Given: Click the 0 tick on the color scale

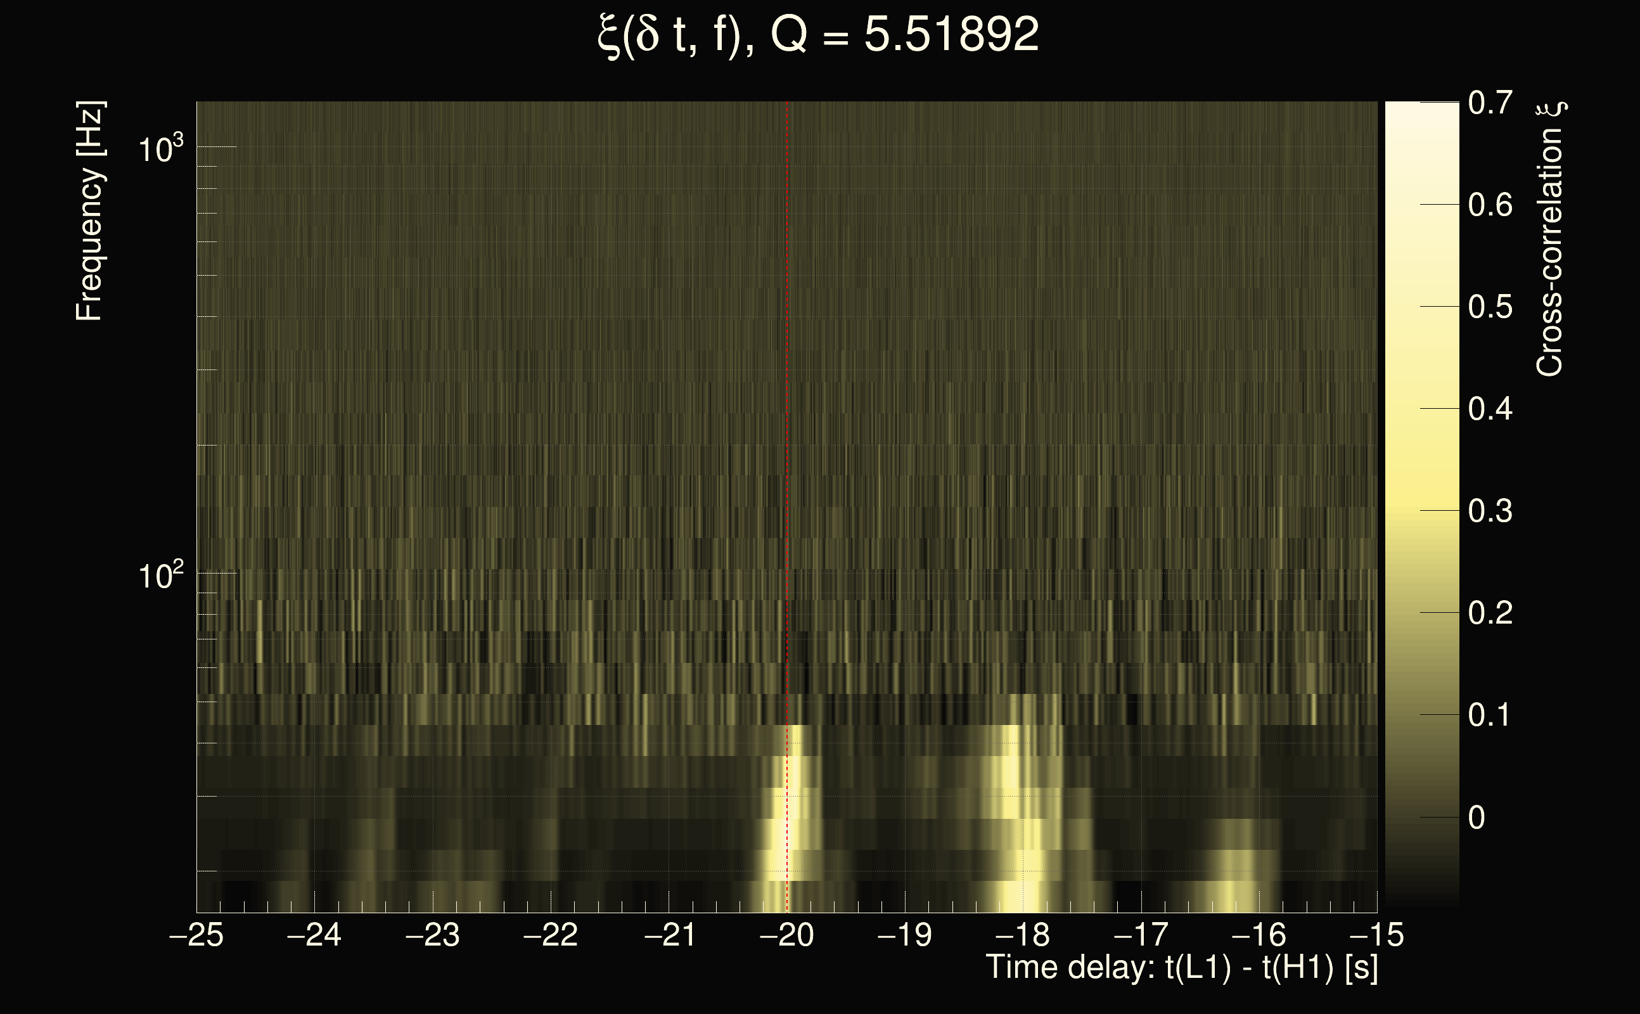Looking at the screenshot, I should pos(1477,818).
